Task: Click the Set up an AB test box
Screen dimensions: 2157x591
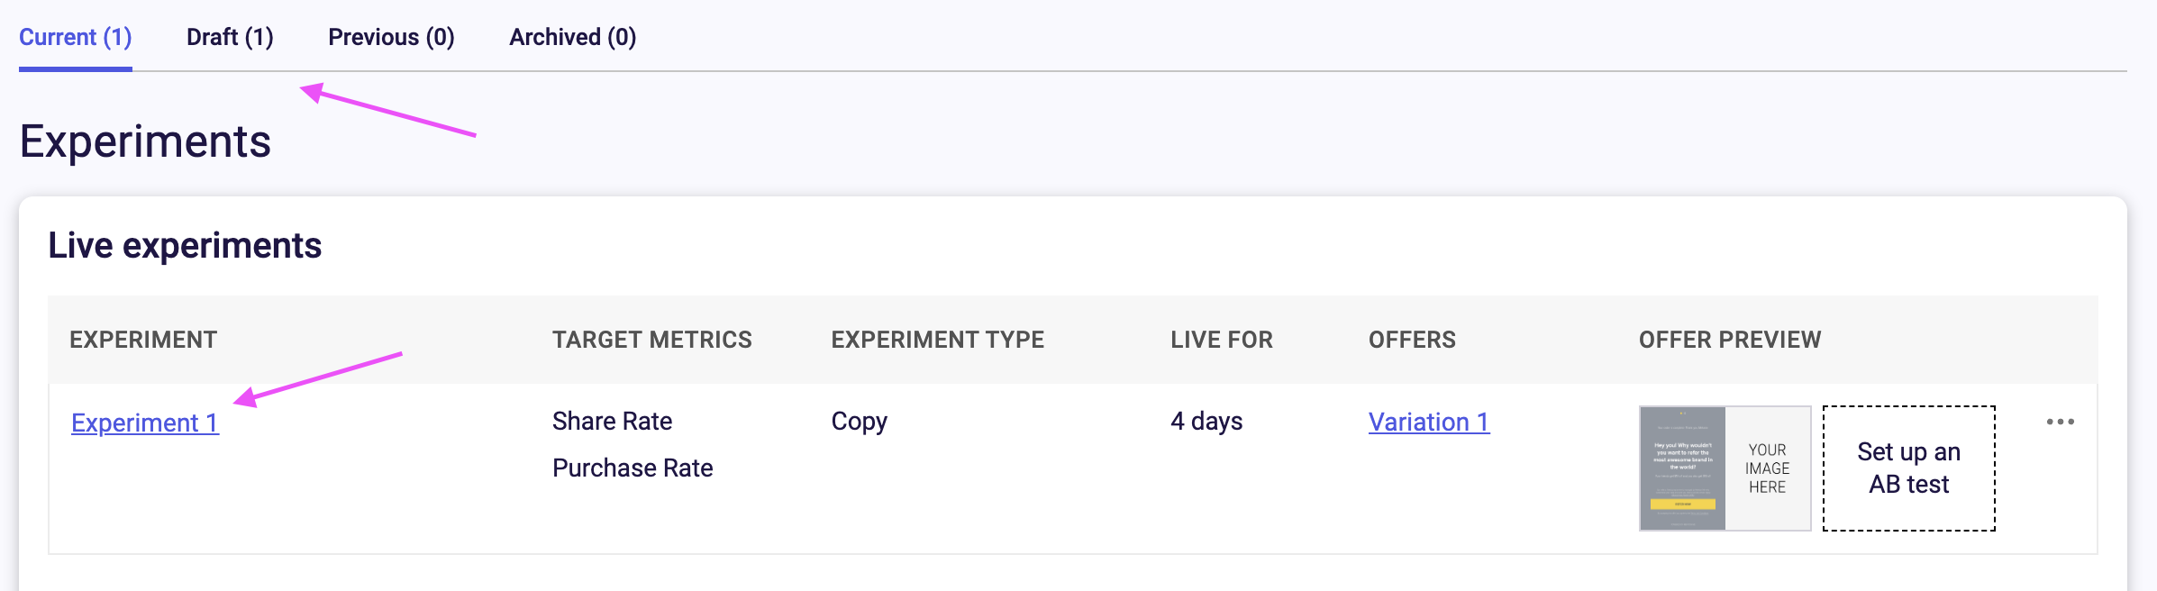Action: pyautogui.click(x=1908, y=468)
